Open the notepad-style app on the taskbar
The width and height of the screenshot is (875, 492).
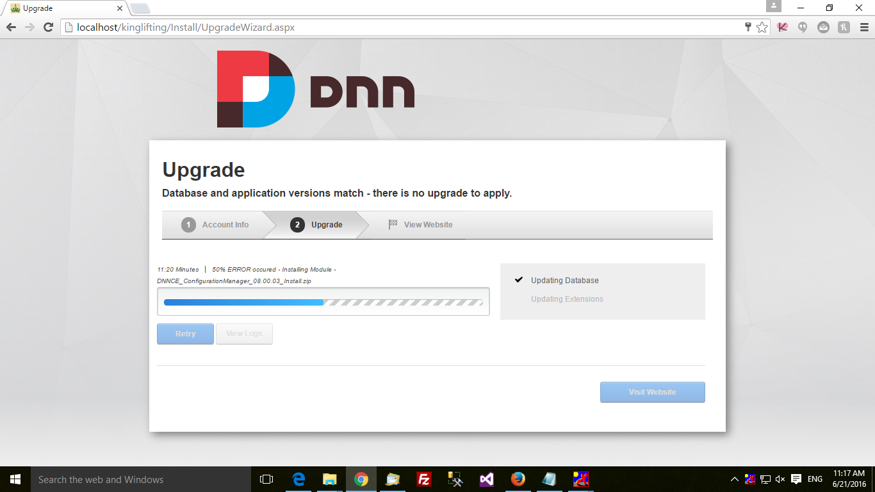[x=550, y=479]
